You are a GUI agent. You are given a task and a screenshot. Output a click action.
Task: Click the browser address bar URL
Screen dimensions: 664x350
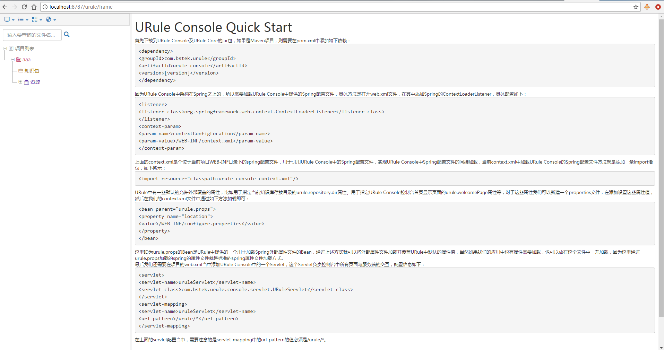click(x=81, y=7)
